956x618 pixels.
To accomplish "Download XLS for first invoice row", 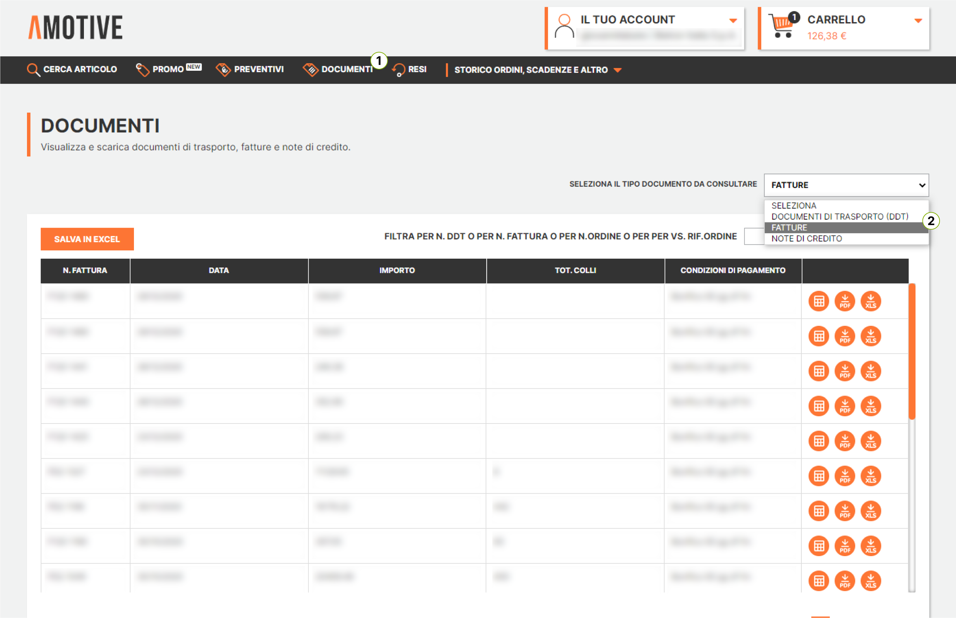I will pyautogui.click(x=870, y=301).
